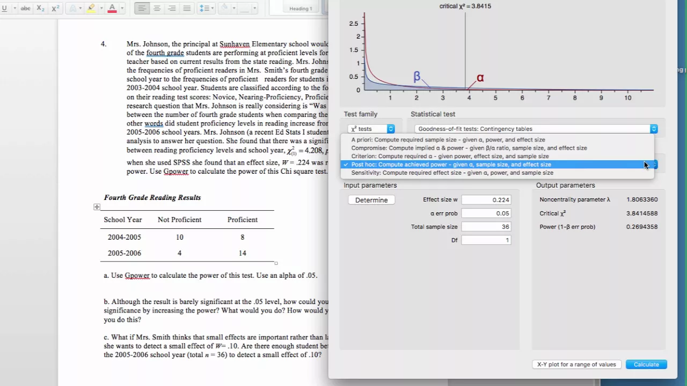687x386 pixels.
Task: Open Statistical test dropdown
Action: 536,129
